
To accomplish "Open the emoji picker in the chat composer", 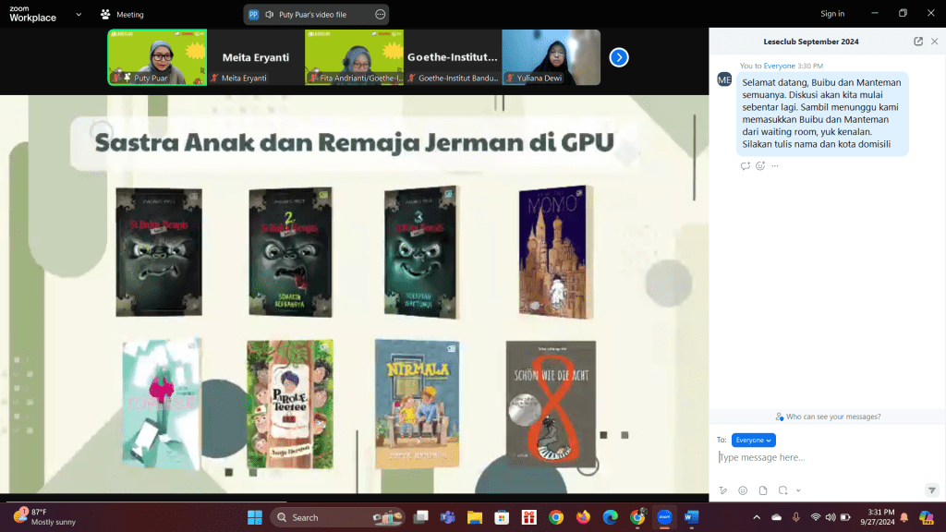I will coord(743,490).
